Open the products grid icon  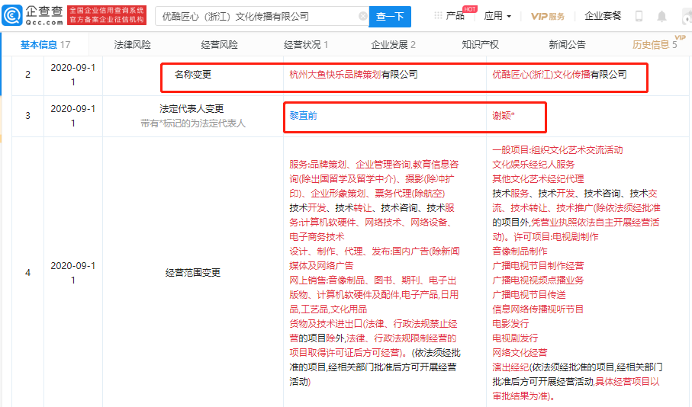click(438, 16)
